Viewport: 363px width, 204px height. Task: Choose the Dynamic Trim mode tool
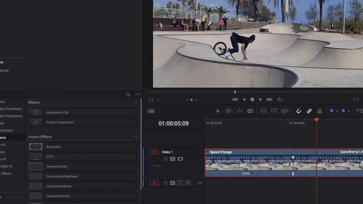(239, 111)
